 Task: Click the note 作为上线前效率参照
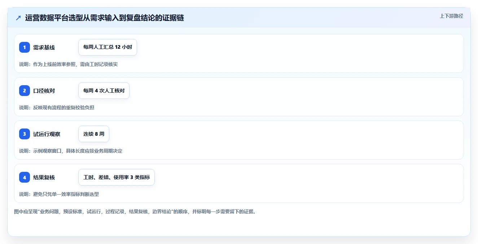[x=69, y=64]
